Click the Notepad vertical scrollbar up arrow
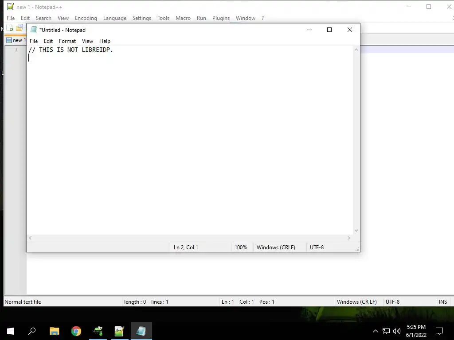454x340 pixels. pyautogui.click(x=356, y=50)
